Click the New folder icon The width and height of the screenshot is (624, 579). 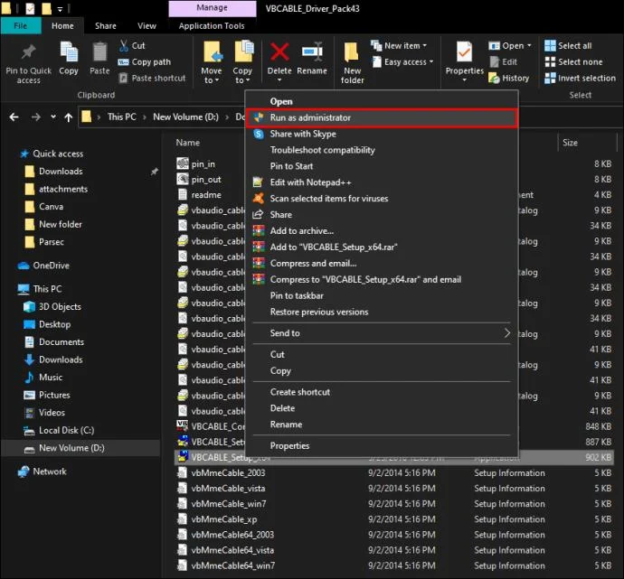pos(352,52)
